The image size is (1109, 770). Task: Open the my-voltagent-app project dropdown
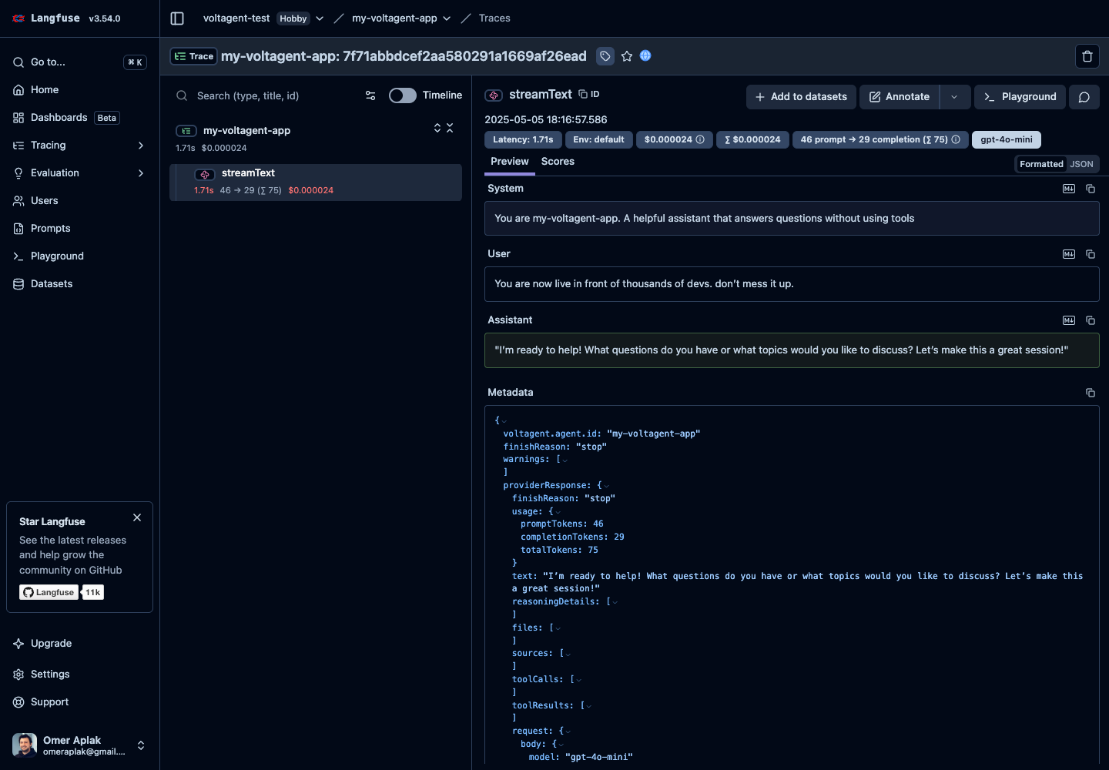pyautogui.click(x=447, y=18)
